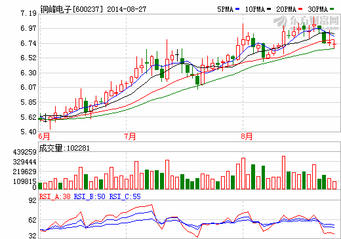
Task: Click the 30PMA legend text
Action: (318, 9)
